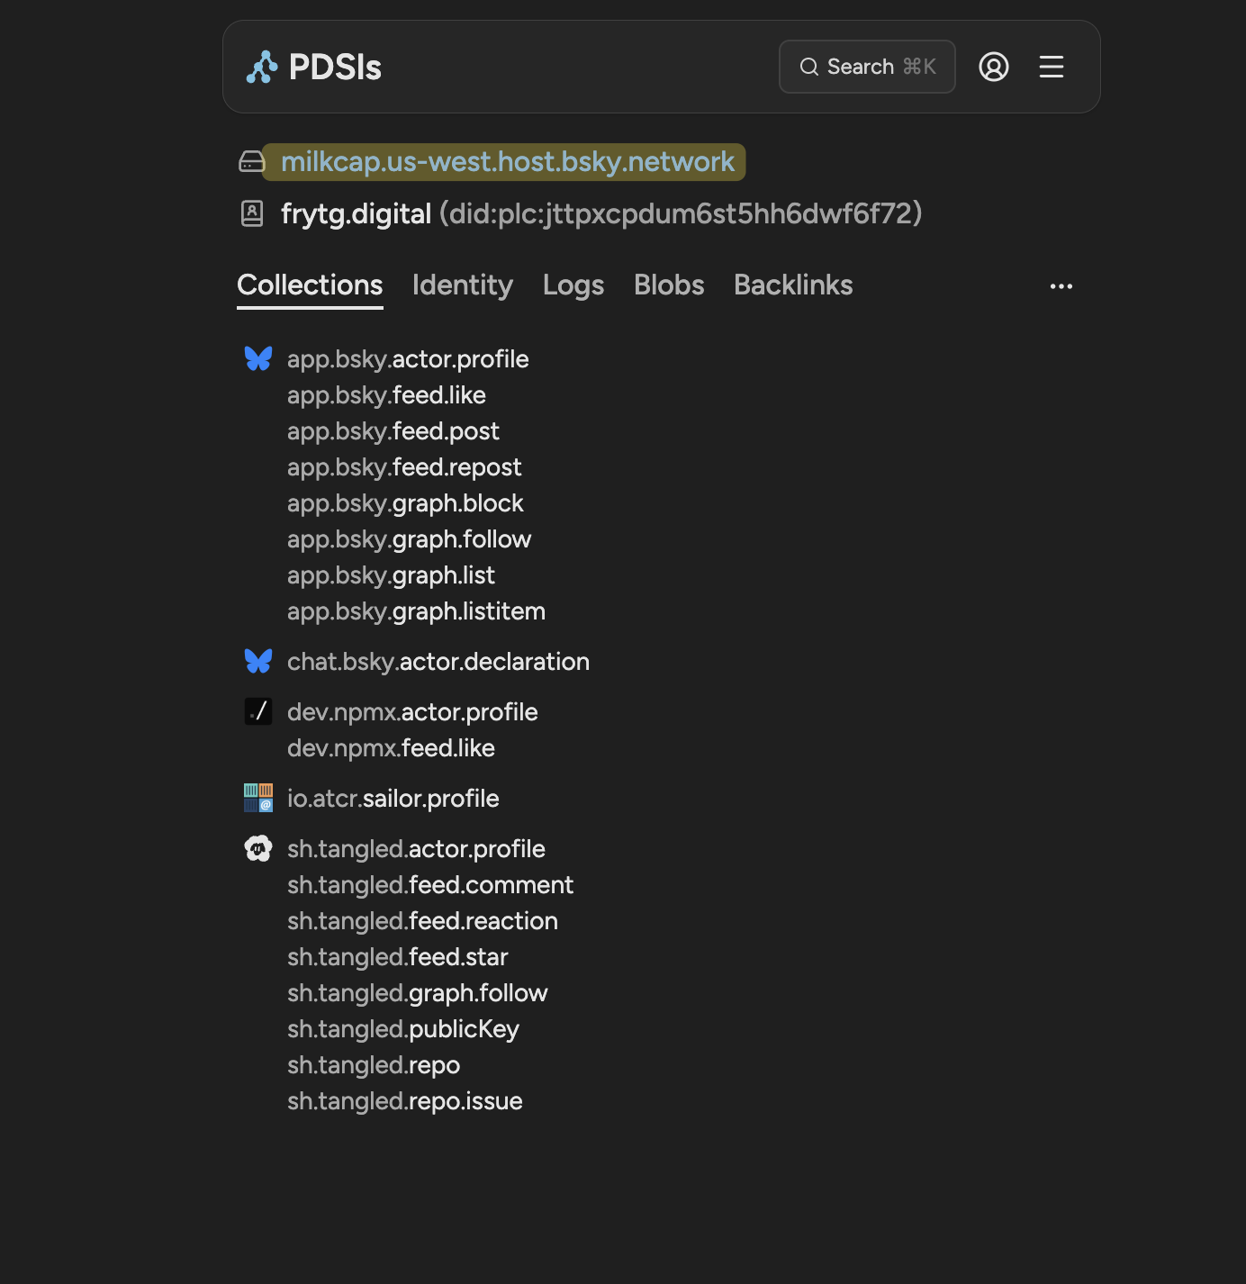This screenshot has width=1246, height=1284.
Task: Open the sh.tangled.feed.reaction collection
Action: click(422, 921)
